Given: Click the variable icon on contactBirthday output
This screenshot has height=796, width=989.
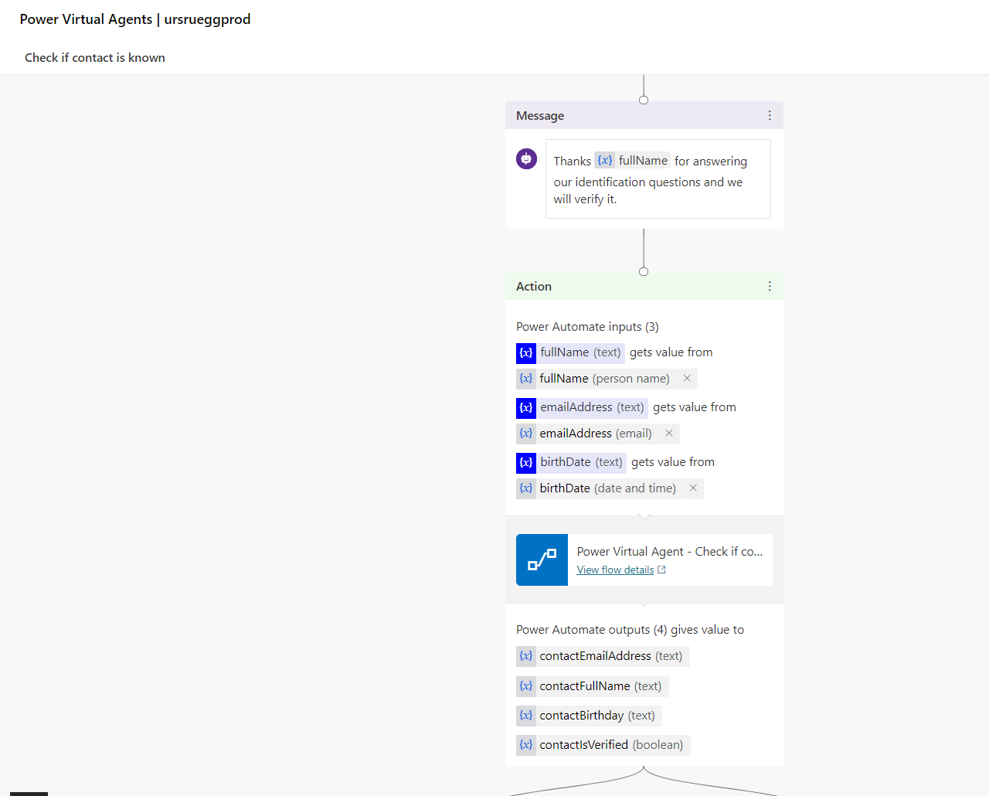Looking at the screenshot, I should pyautogui.click(x=526, y=716).
